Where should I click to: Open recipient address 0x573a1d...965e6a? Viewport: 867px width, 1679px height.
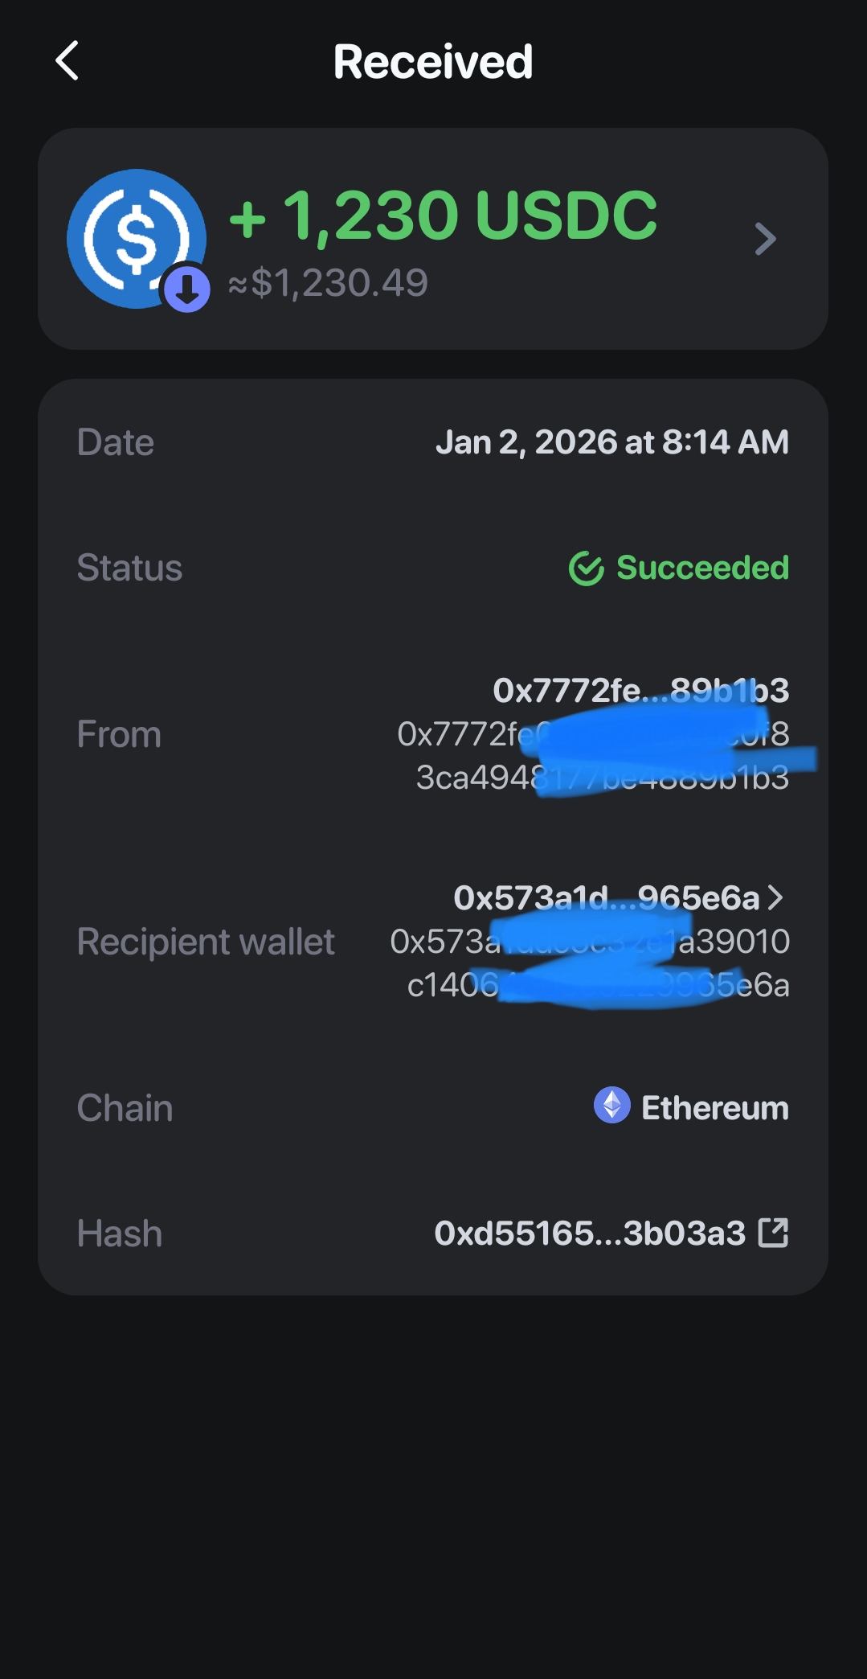(x=606, y=898)
